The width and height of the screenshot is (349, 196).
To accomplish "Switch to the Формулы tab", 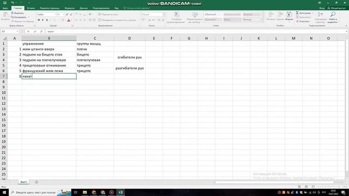I will (x=69, y=8).
